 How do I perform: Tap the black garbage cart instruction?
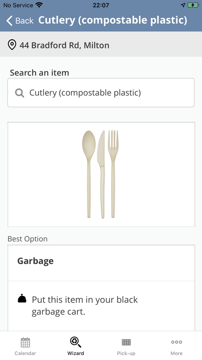(x=85, y=305)
